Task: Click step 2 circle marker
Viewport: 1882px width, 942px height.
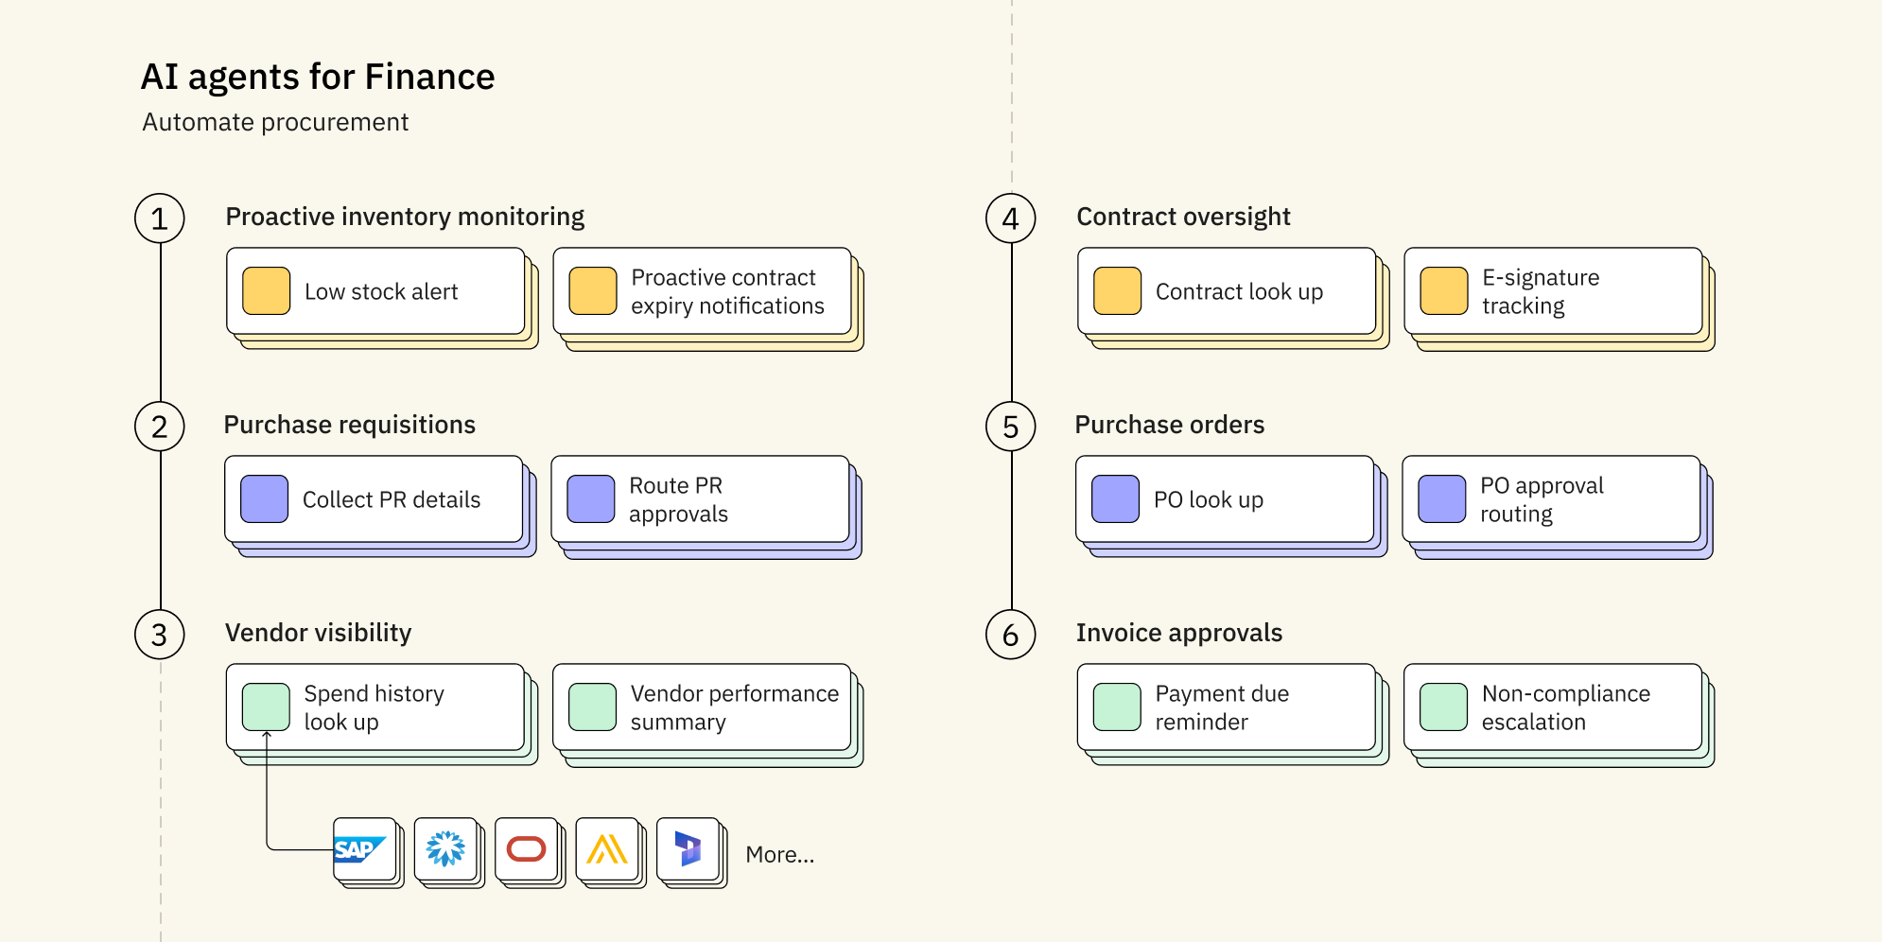Action: click(159, 427)
